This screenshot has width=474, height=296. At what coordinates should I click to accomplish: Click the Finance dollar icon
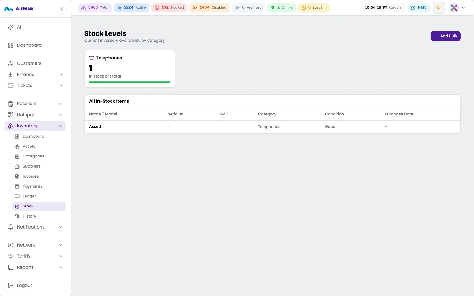(11, 75)
